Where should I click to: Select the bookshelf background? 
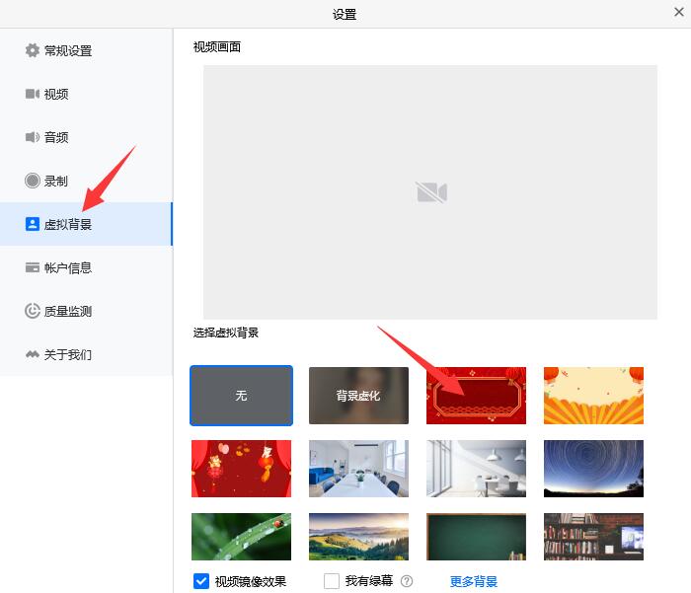coord(593,537)
